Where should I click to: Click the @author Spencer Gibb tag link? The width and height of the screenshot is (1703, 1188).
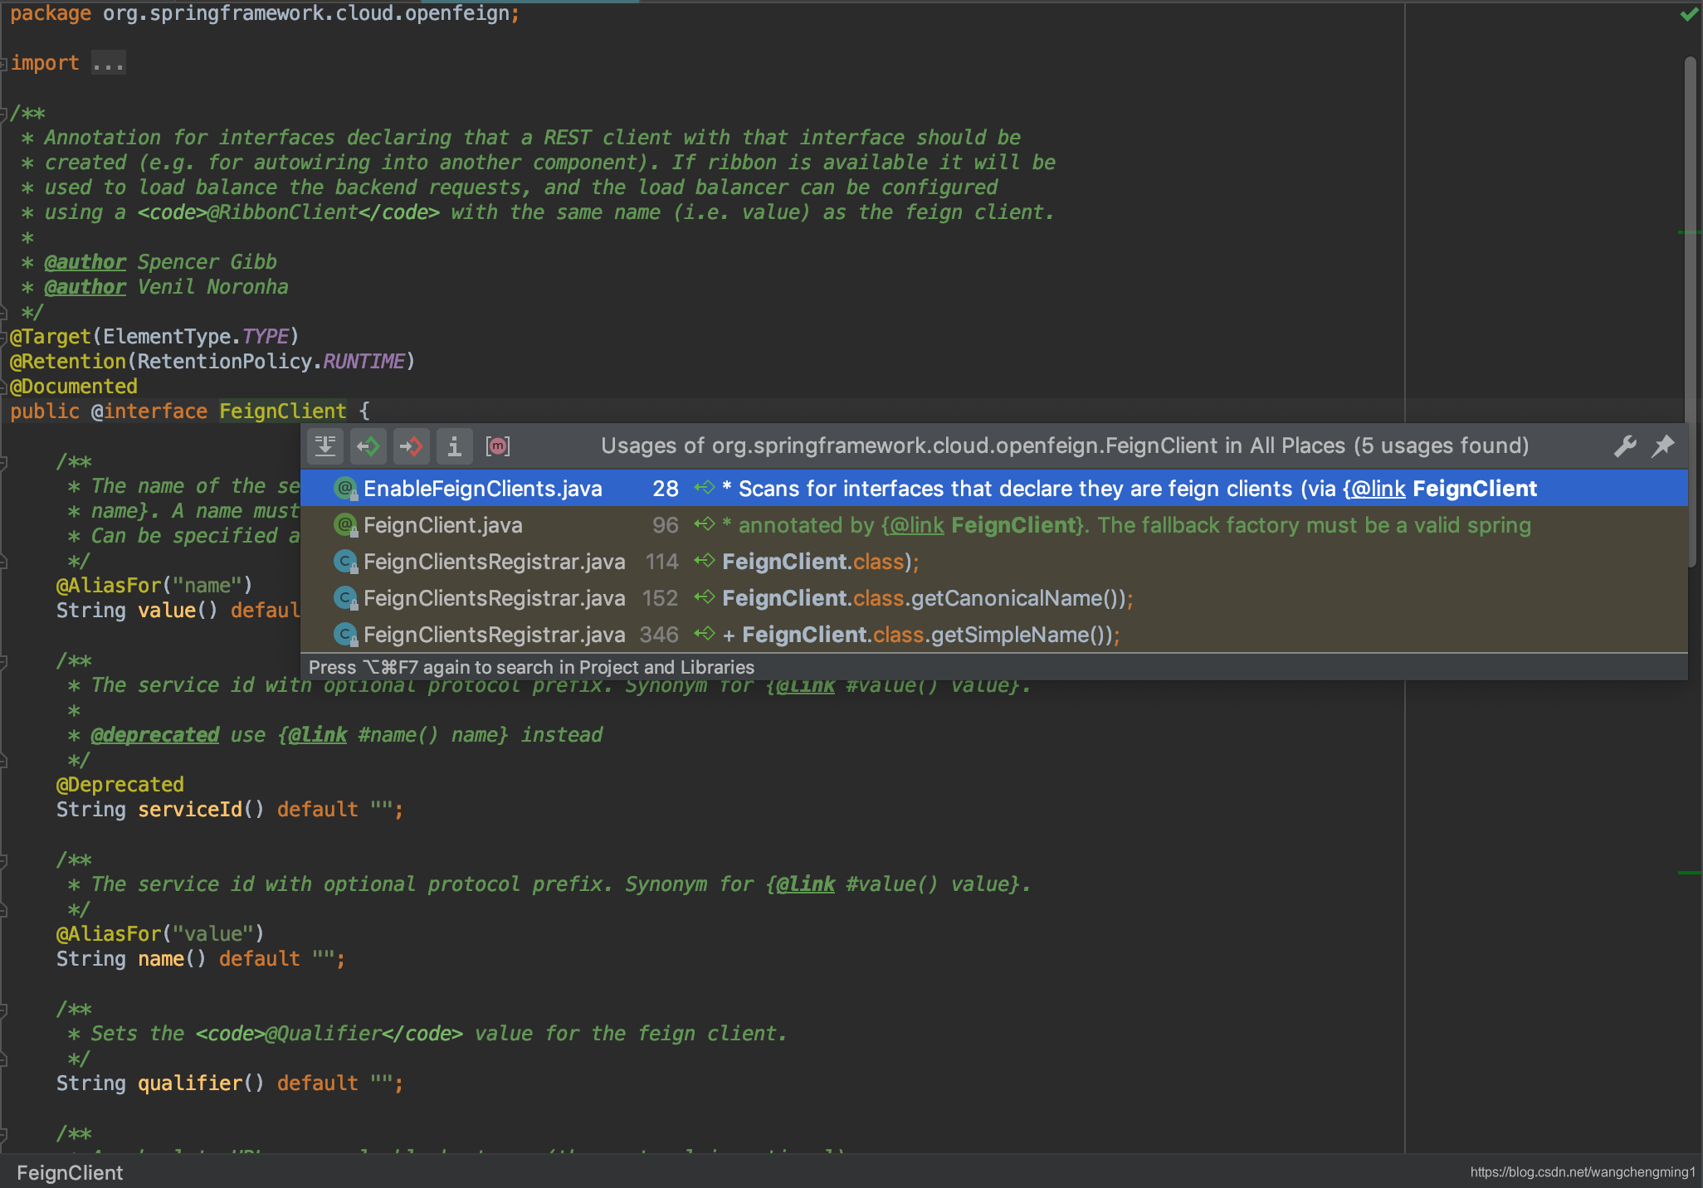click(x=85, y=262)
